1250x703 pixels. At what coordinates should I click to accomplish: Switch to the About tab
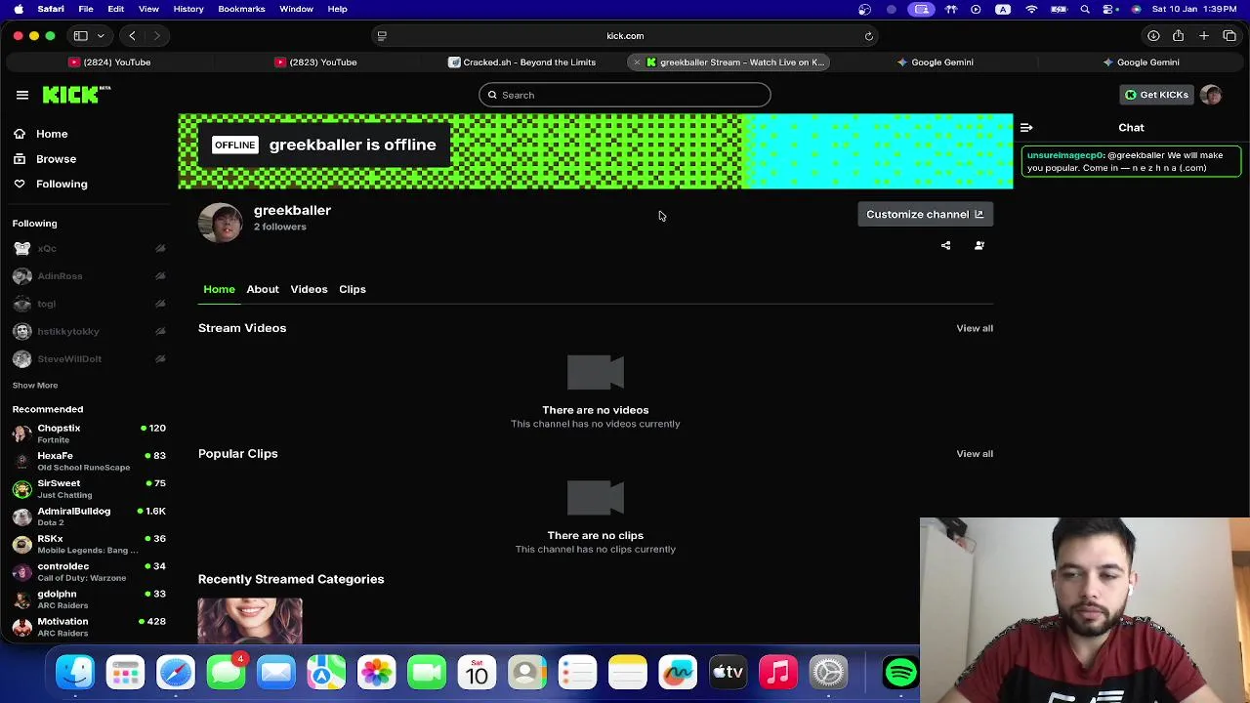[263, 289]
